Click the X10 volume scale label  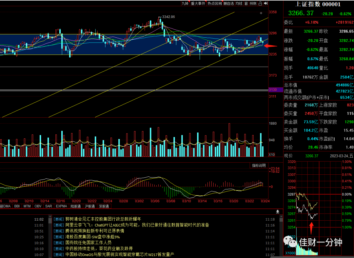tap(272, 155)
